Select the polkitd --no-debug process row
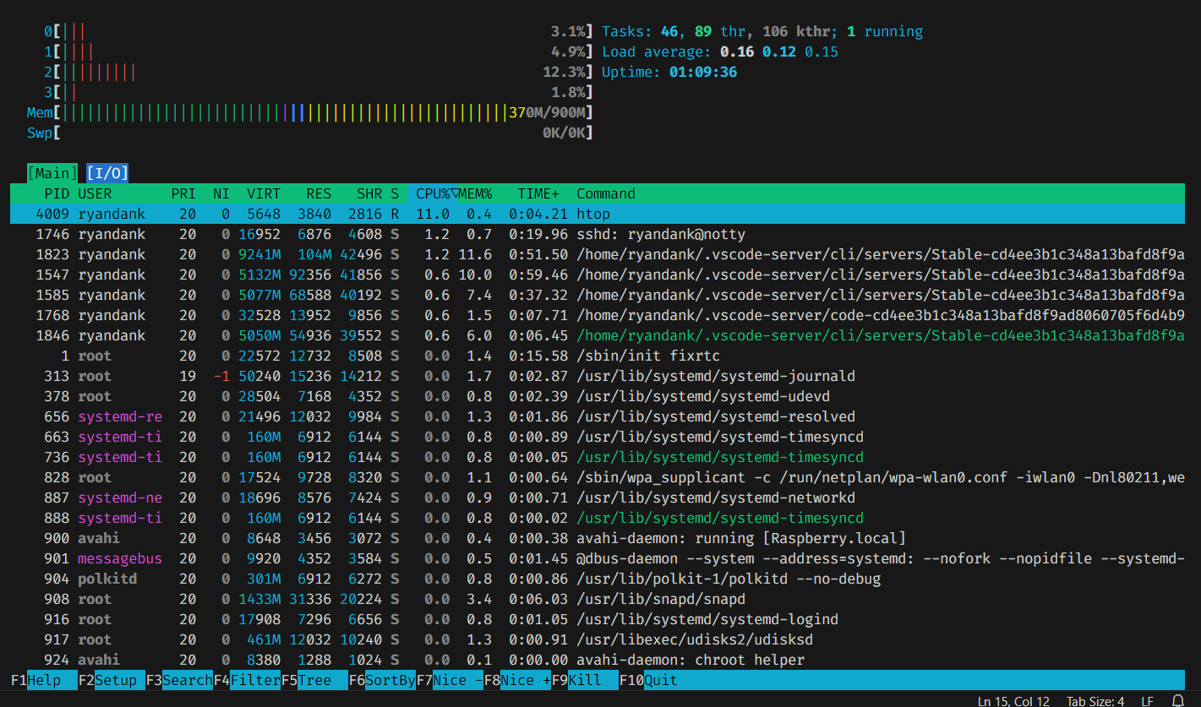Screen dimensions: 1201x707 pyautogui.click(x=598, y=579)
